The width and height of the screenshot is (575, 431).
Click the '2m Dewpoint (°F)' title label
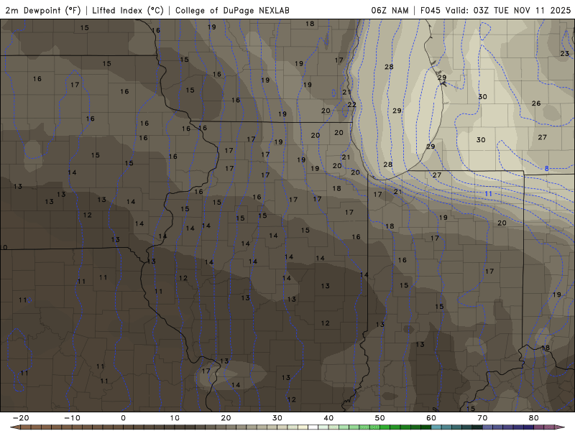[x=42, y=10]
